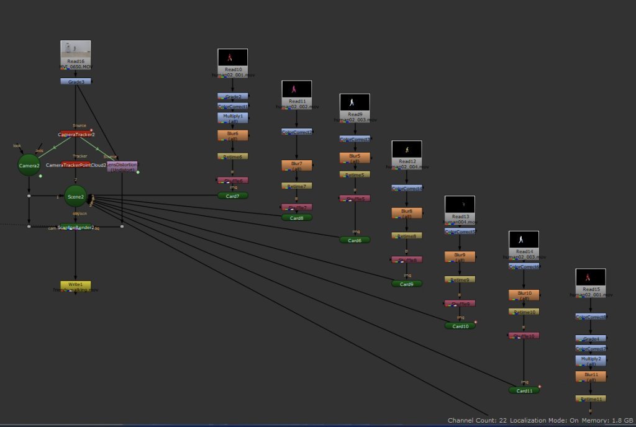Select the Blur10 node
Image resolution: width=636 pixels, height=427 pixels.
[524, 295]
